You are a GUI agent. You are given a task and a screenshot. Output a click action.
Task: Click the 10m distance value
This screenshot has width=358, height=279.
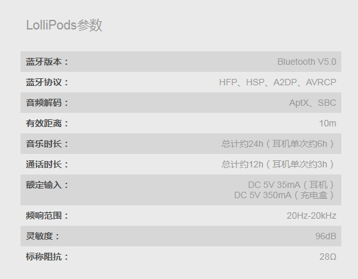(328, 124)
